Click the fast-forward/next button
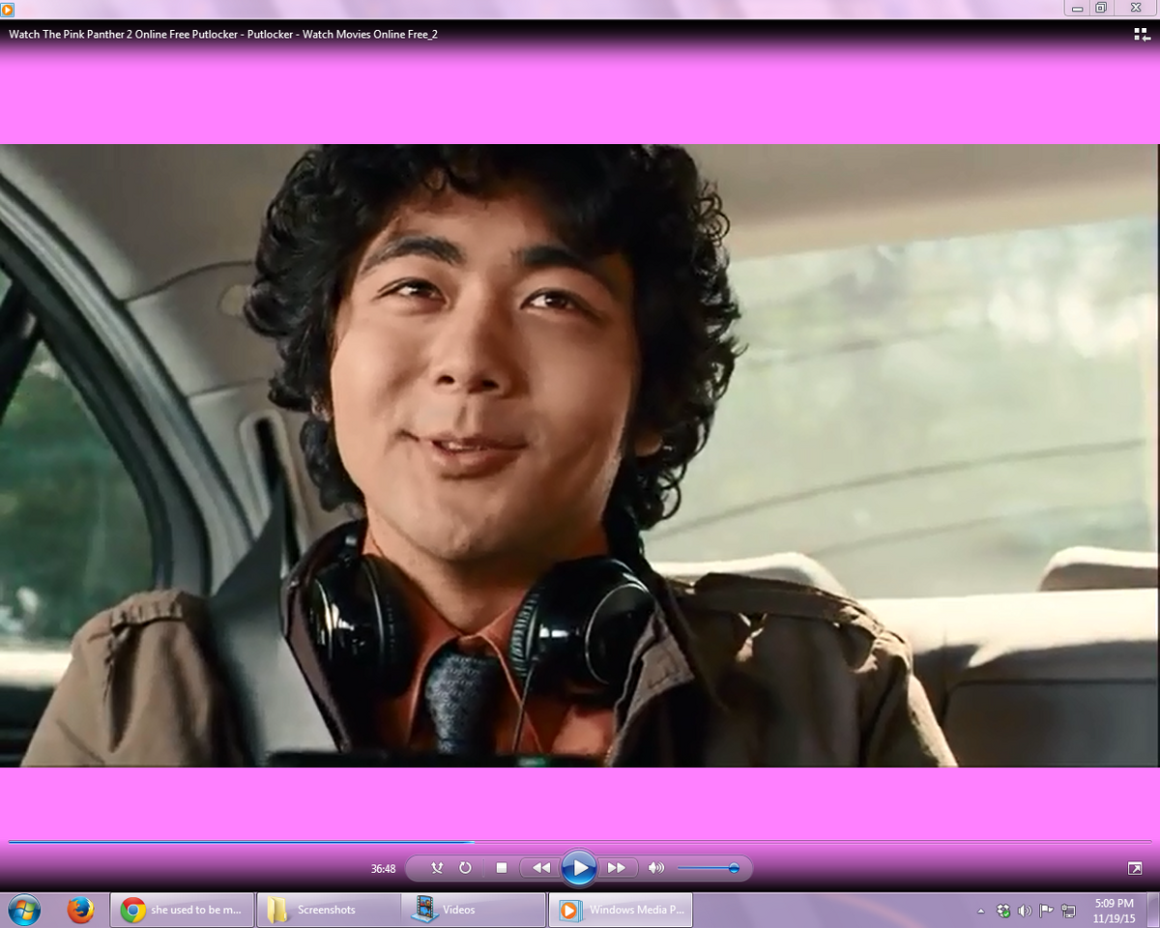1160x928 pixels. 618,868
